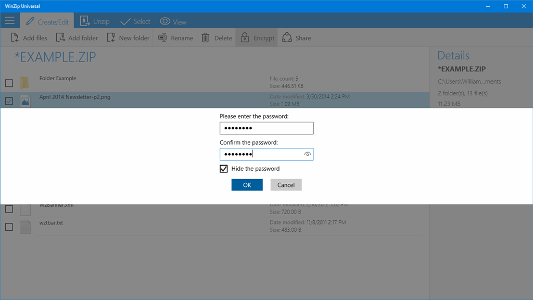Click the Rename toolbar button

(x=175, y=37)
